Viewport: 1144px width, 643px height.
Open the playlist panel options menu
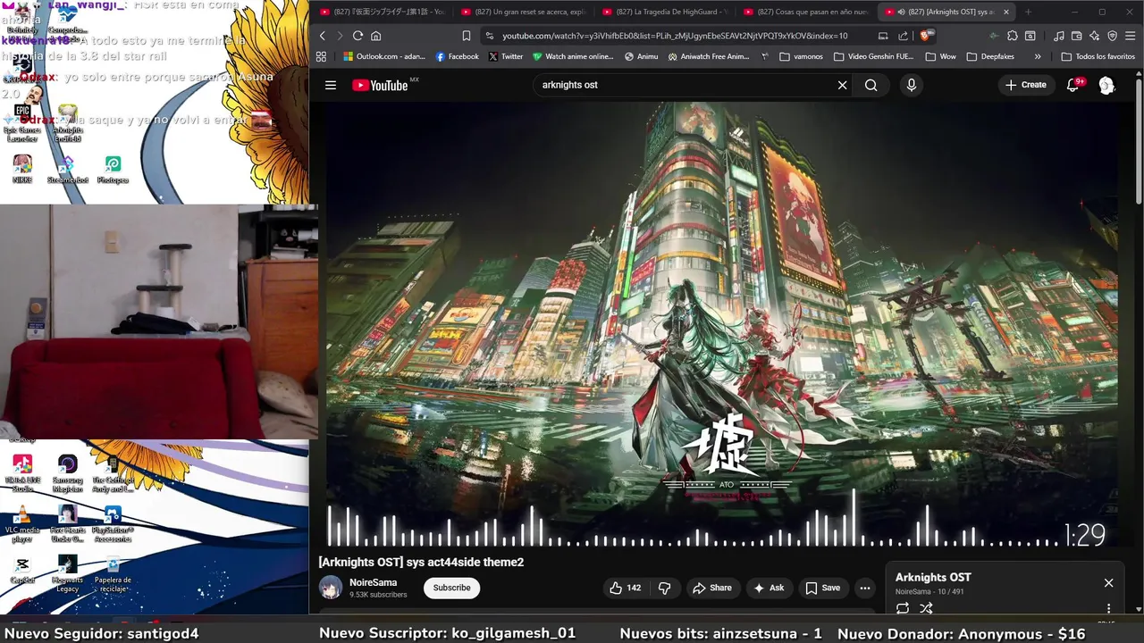tap(1108, 608)
